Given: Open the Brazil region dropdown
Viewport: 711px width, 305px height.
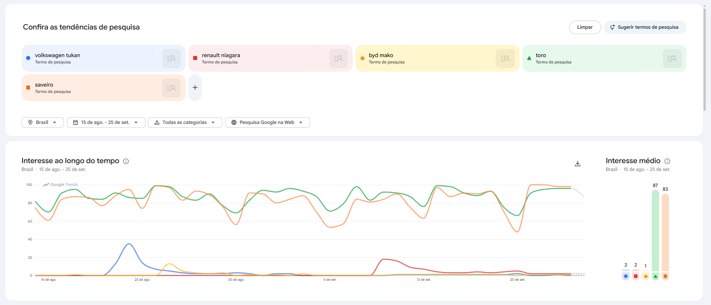Looking at the screenshot, I should (43, 122).
